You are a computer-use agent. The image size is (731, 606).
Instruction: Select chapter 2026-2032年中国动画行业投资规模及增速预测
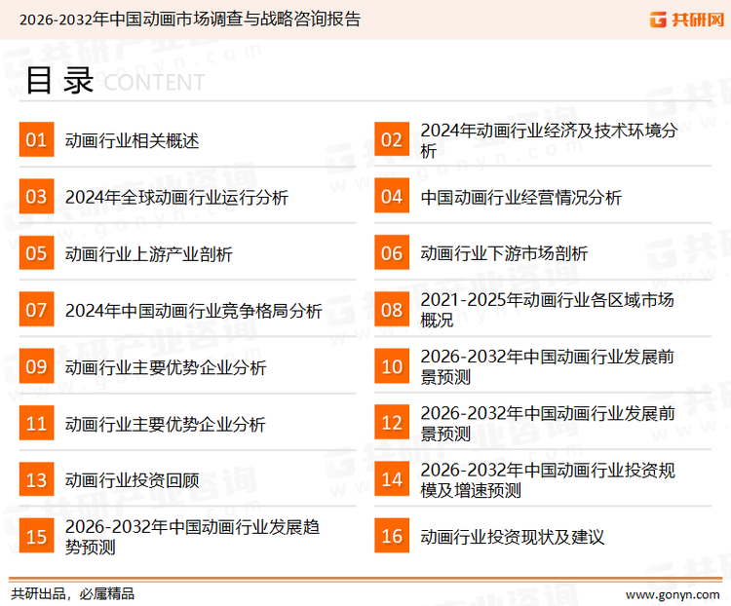pyautogui.click(x=548, y=479)
